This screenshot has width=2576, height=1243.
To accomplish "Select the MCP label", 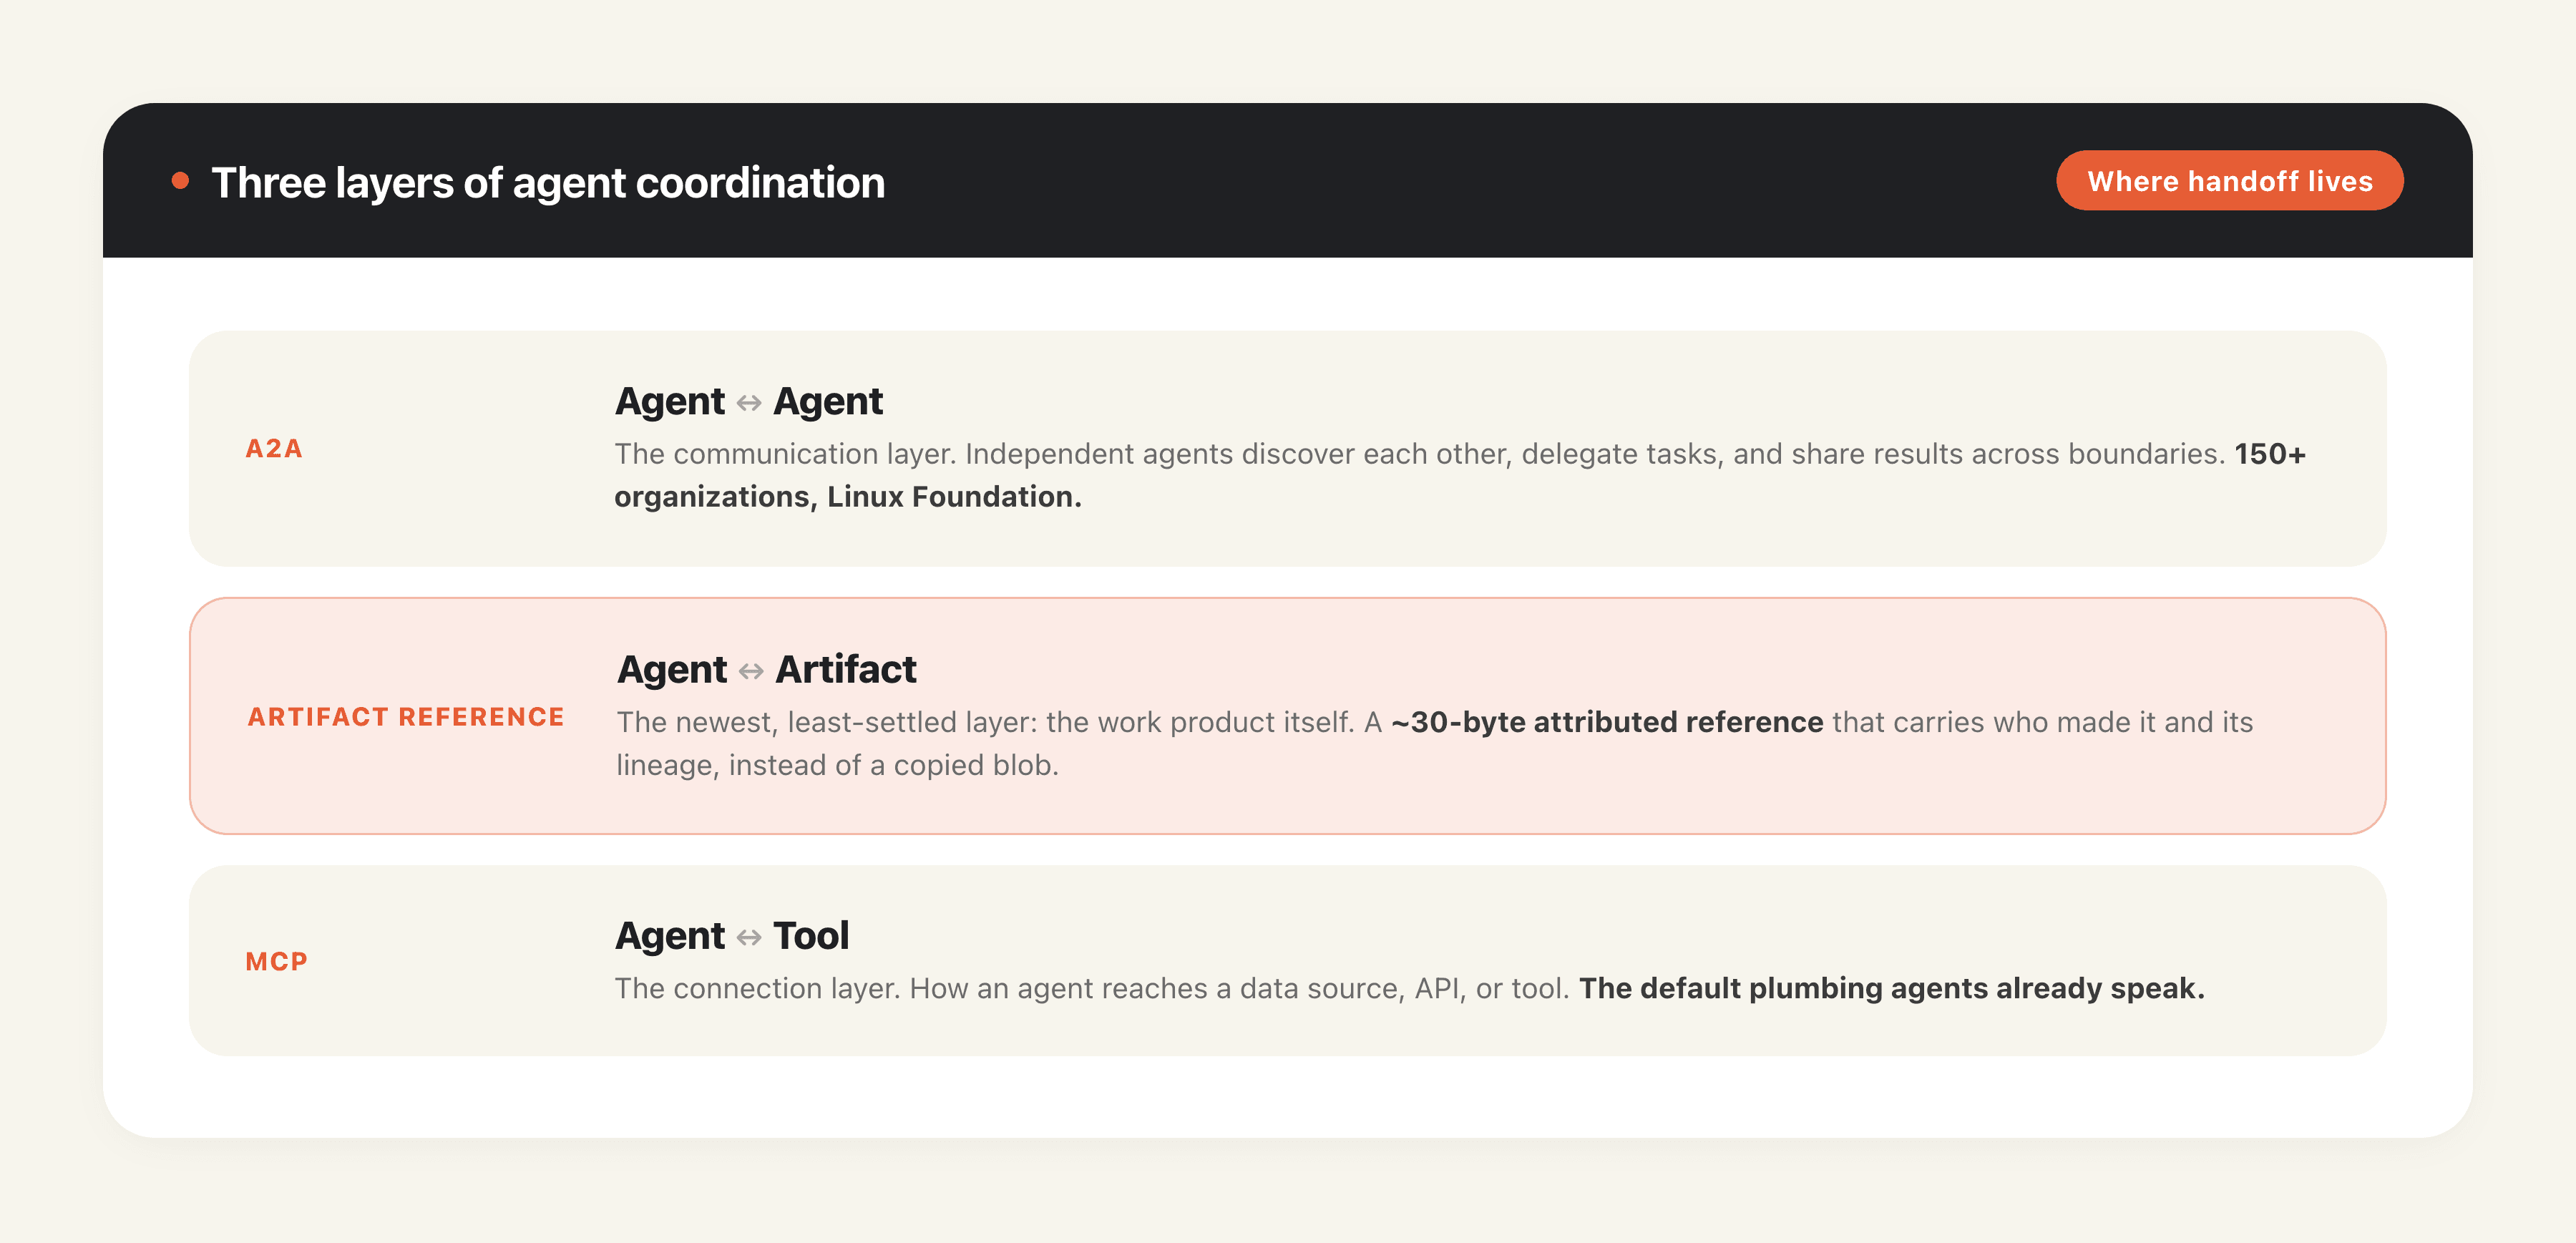I will tap(276, 962).
